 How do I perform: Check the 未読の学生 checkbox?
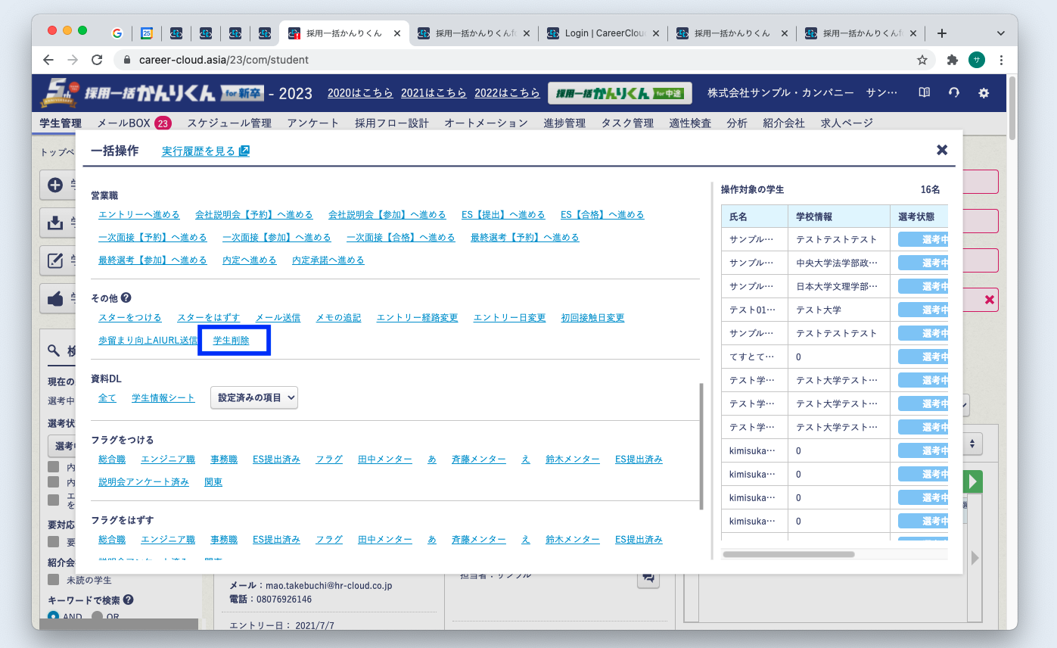(x=54, y=580)
